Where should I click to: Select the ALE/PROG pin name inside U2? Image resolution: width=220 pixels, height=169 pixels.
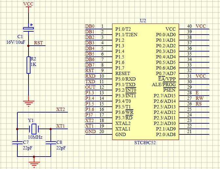coord(164,84)
